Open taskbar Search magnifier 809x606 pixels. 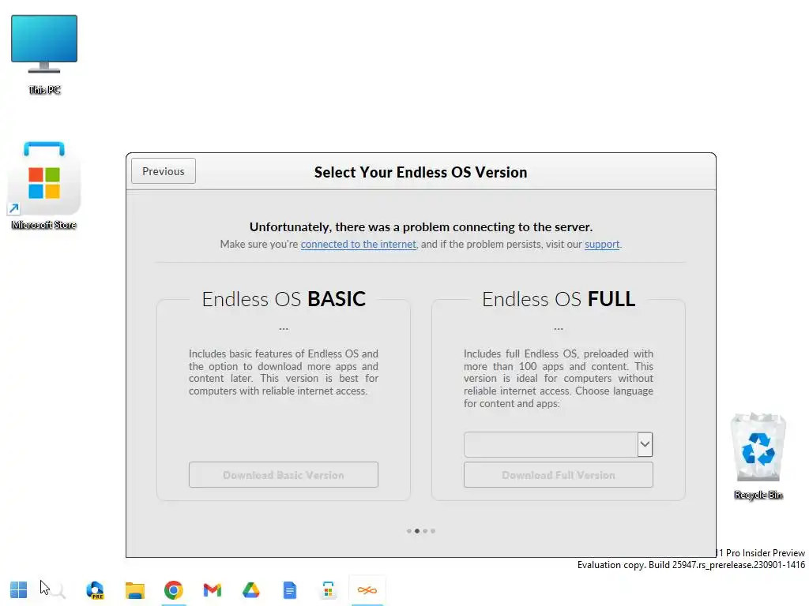57,590
